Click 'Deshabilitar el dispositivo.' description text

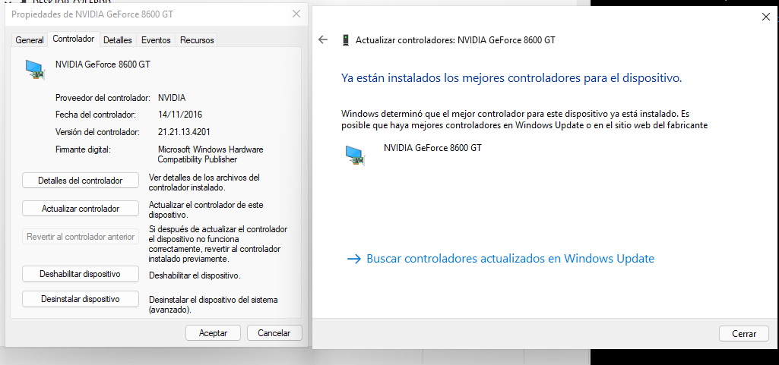(195, 275)
